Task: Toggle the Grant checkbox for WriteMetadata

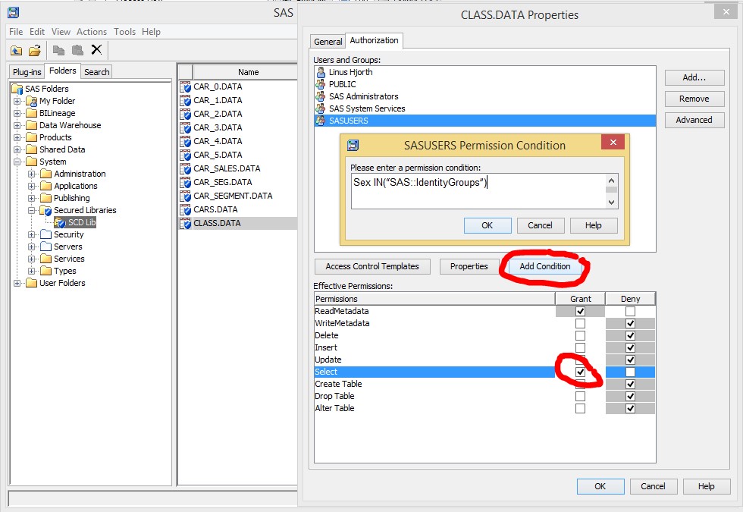Action: pos(580,323)
